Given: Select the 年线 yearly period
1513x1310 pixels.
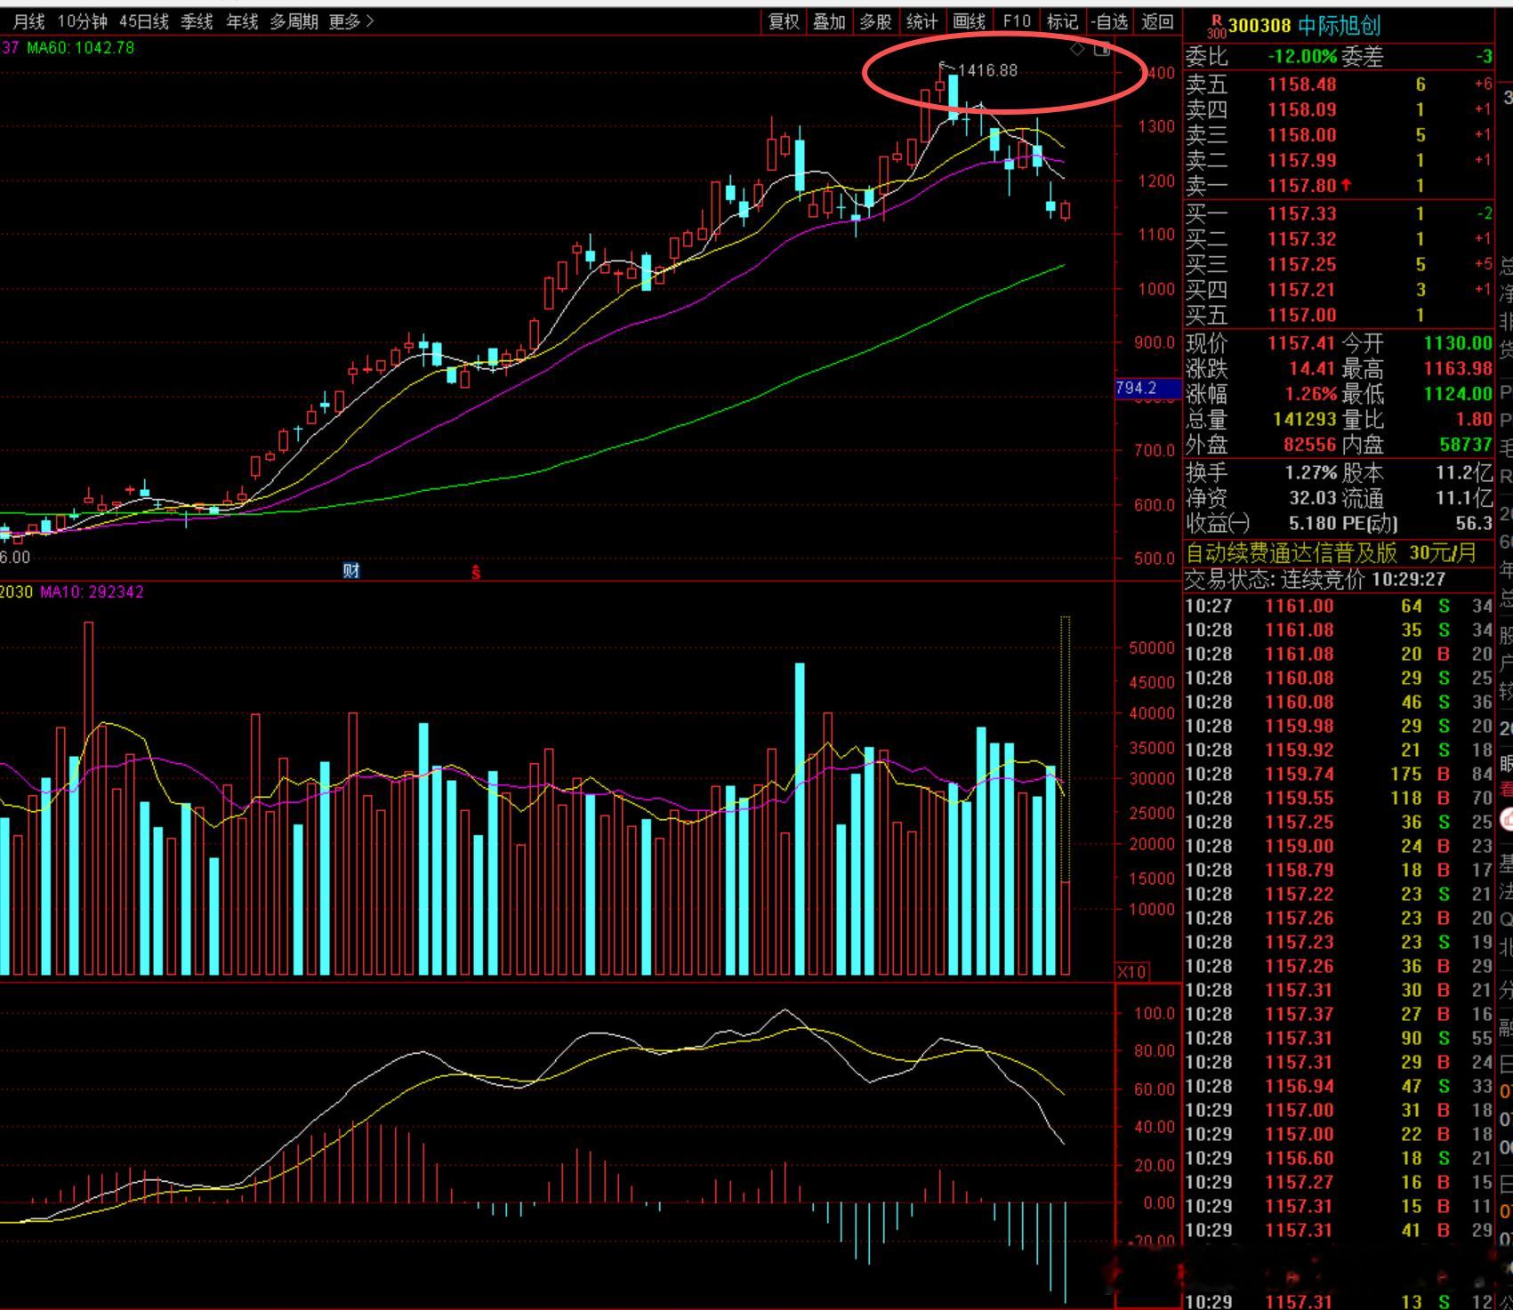Looking at the screenshot, I should [242, 21].
